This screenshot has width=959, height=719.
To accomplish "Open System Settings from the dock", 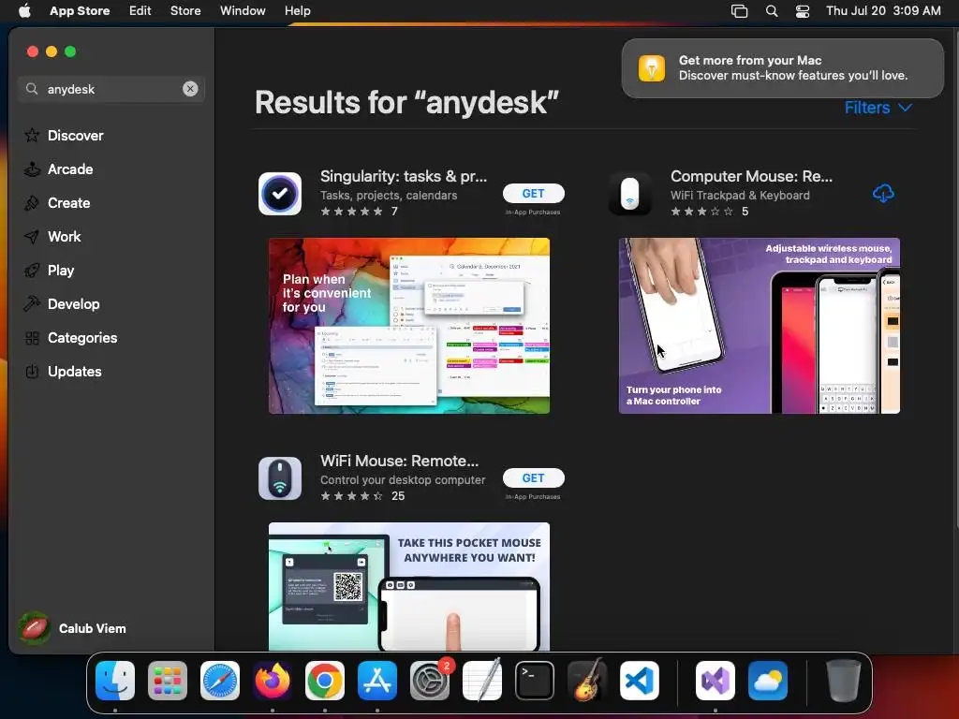I will click(x=430, y=680).
